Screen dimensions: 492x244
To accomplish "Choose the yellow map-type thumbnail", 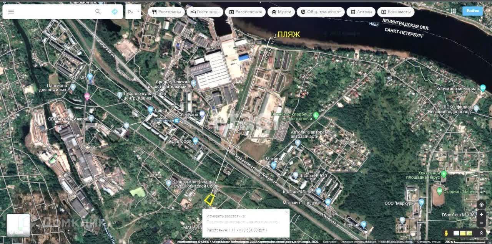I will [463, 233].
